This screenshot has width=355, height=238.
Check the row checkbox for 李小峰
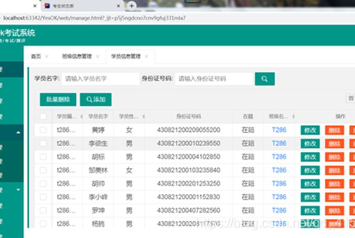(43, 197)
